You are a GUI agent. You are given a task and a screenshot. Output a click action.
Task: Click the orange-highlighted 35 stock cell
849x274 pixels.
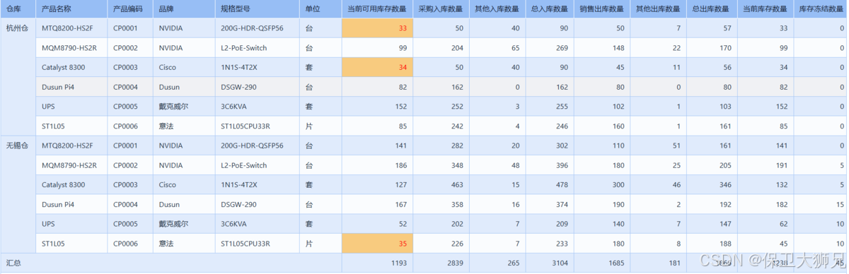pyautogui.click(x=377, y=243)
